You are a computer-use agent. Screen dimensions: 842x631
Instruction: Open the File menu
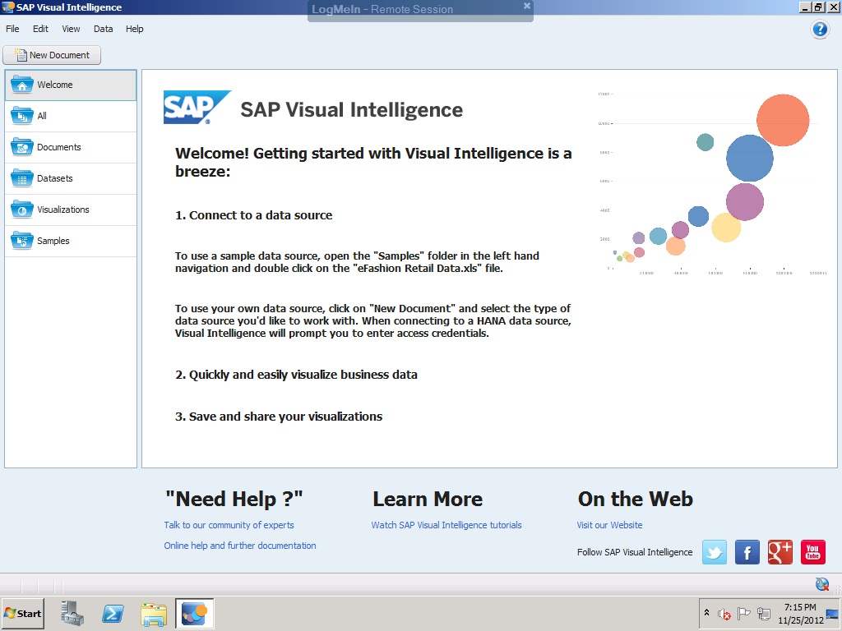(12, 29)
